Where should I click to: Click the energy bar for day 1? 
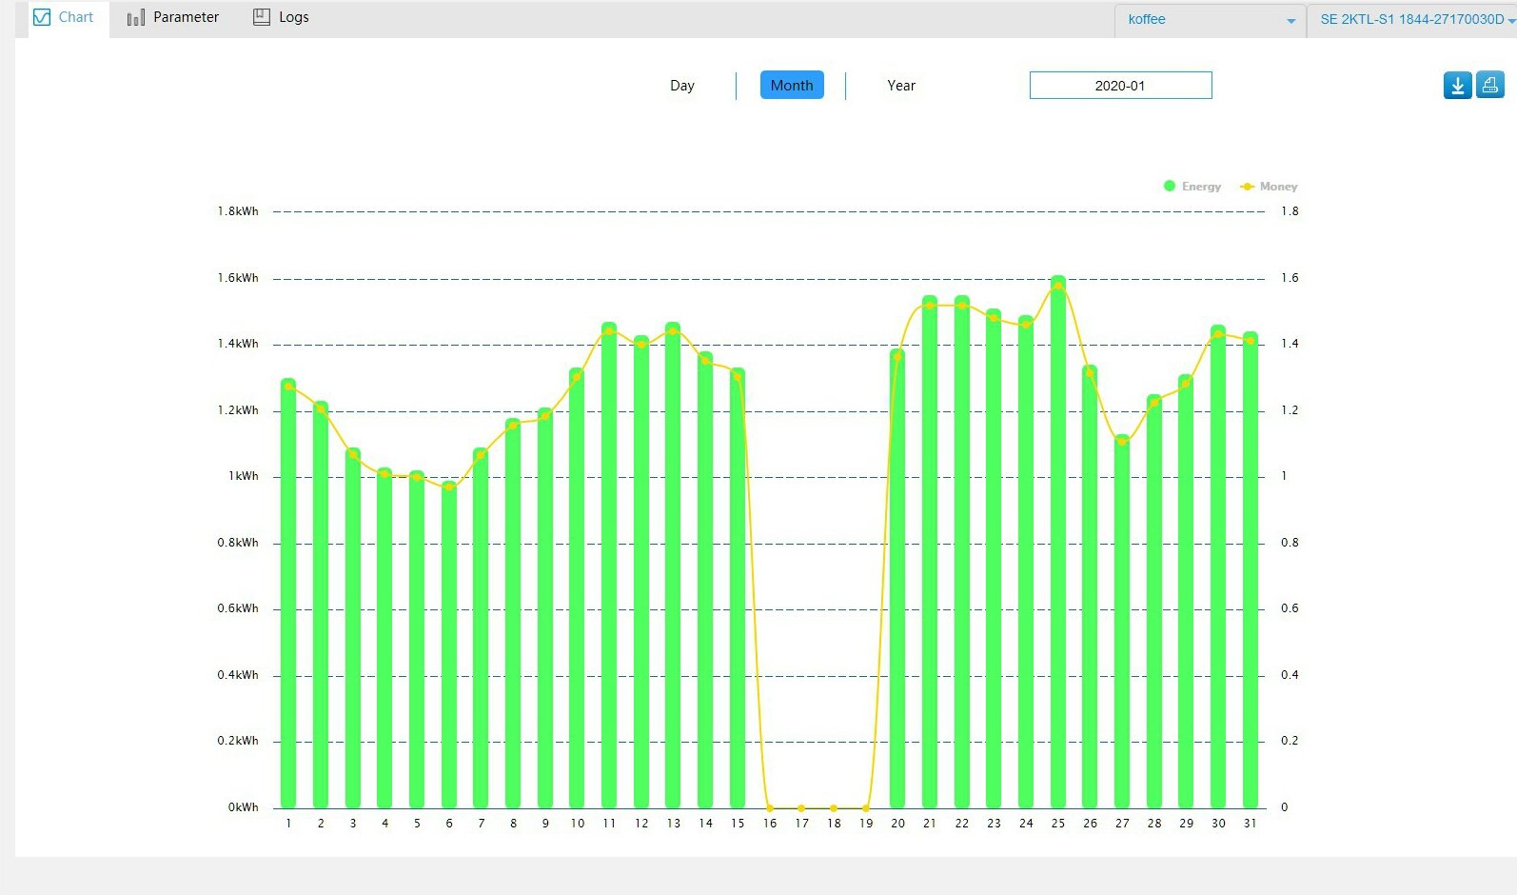tap(288, 593)
